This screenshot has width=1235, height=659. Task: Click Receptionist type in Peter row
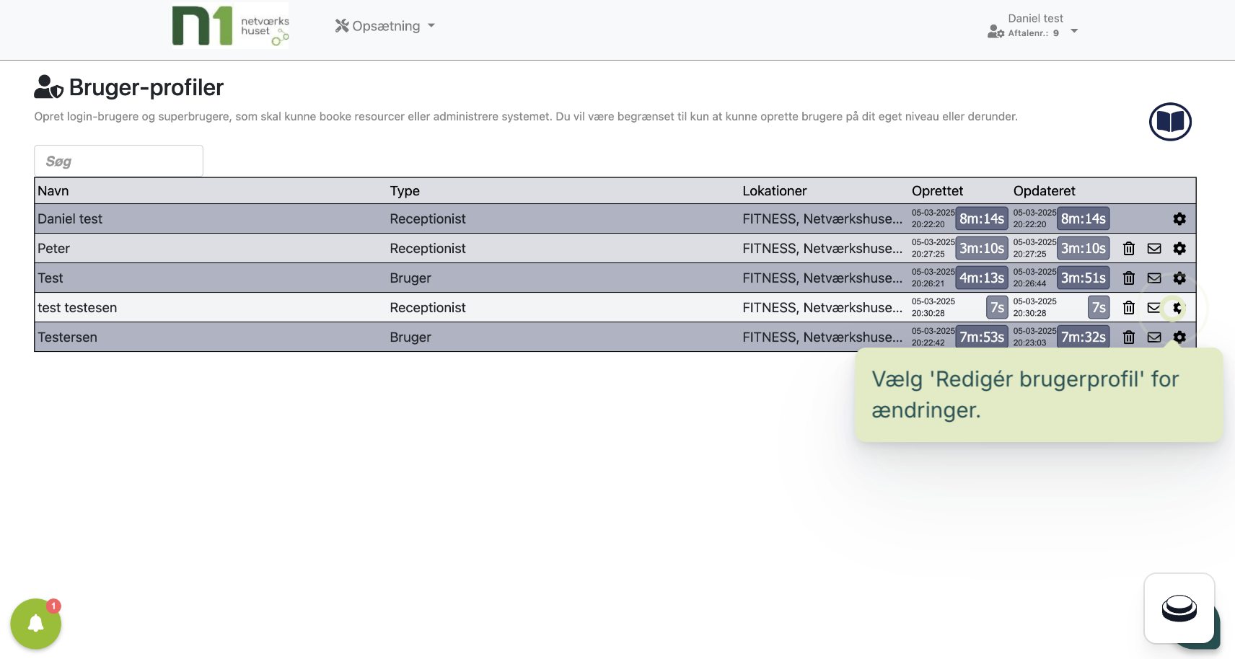point(428,248)
